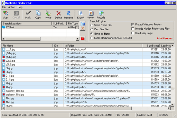Sort results by the File Name column
Image resolution: width=177 pixels, height=118 pixels.
pos(27,46)
